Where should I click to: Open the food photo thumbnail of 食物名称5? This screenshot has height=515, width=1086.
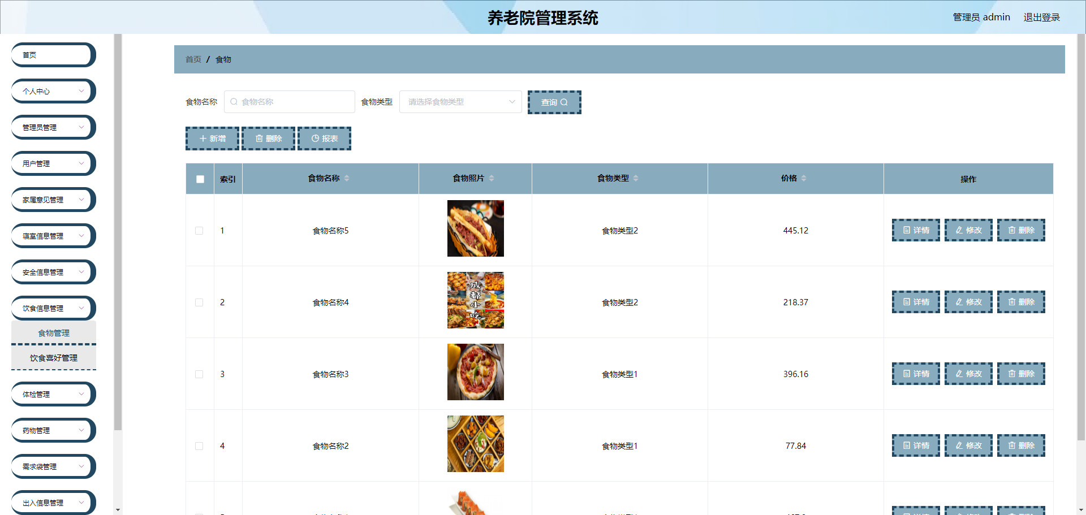(476, 228)
